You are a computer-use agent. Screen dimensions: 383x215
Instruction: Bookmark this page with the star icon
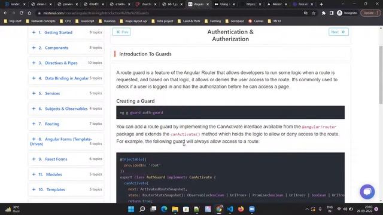pyautogui.click(x=314, y=13)
